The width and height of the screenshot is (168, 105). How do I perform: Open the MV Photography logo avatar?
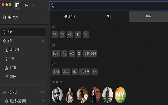pyautogui.click(x=120, y=95)
